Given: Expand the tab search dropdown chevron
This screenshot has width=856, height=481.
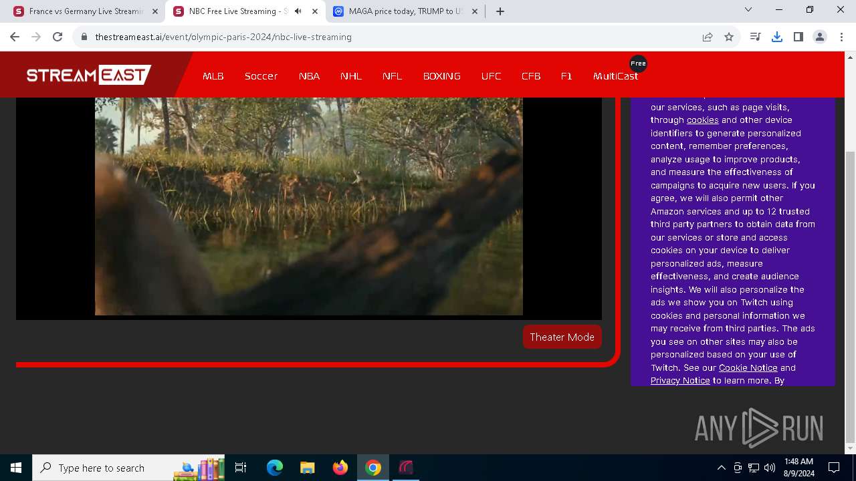Looking at the screenshot, I should click(748, 10).
